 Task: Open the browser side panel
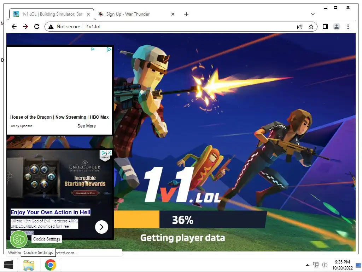tap(325, 27)
